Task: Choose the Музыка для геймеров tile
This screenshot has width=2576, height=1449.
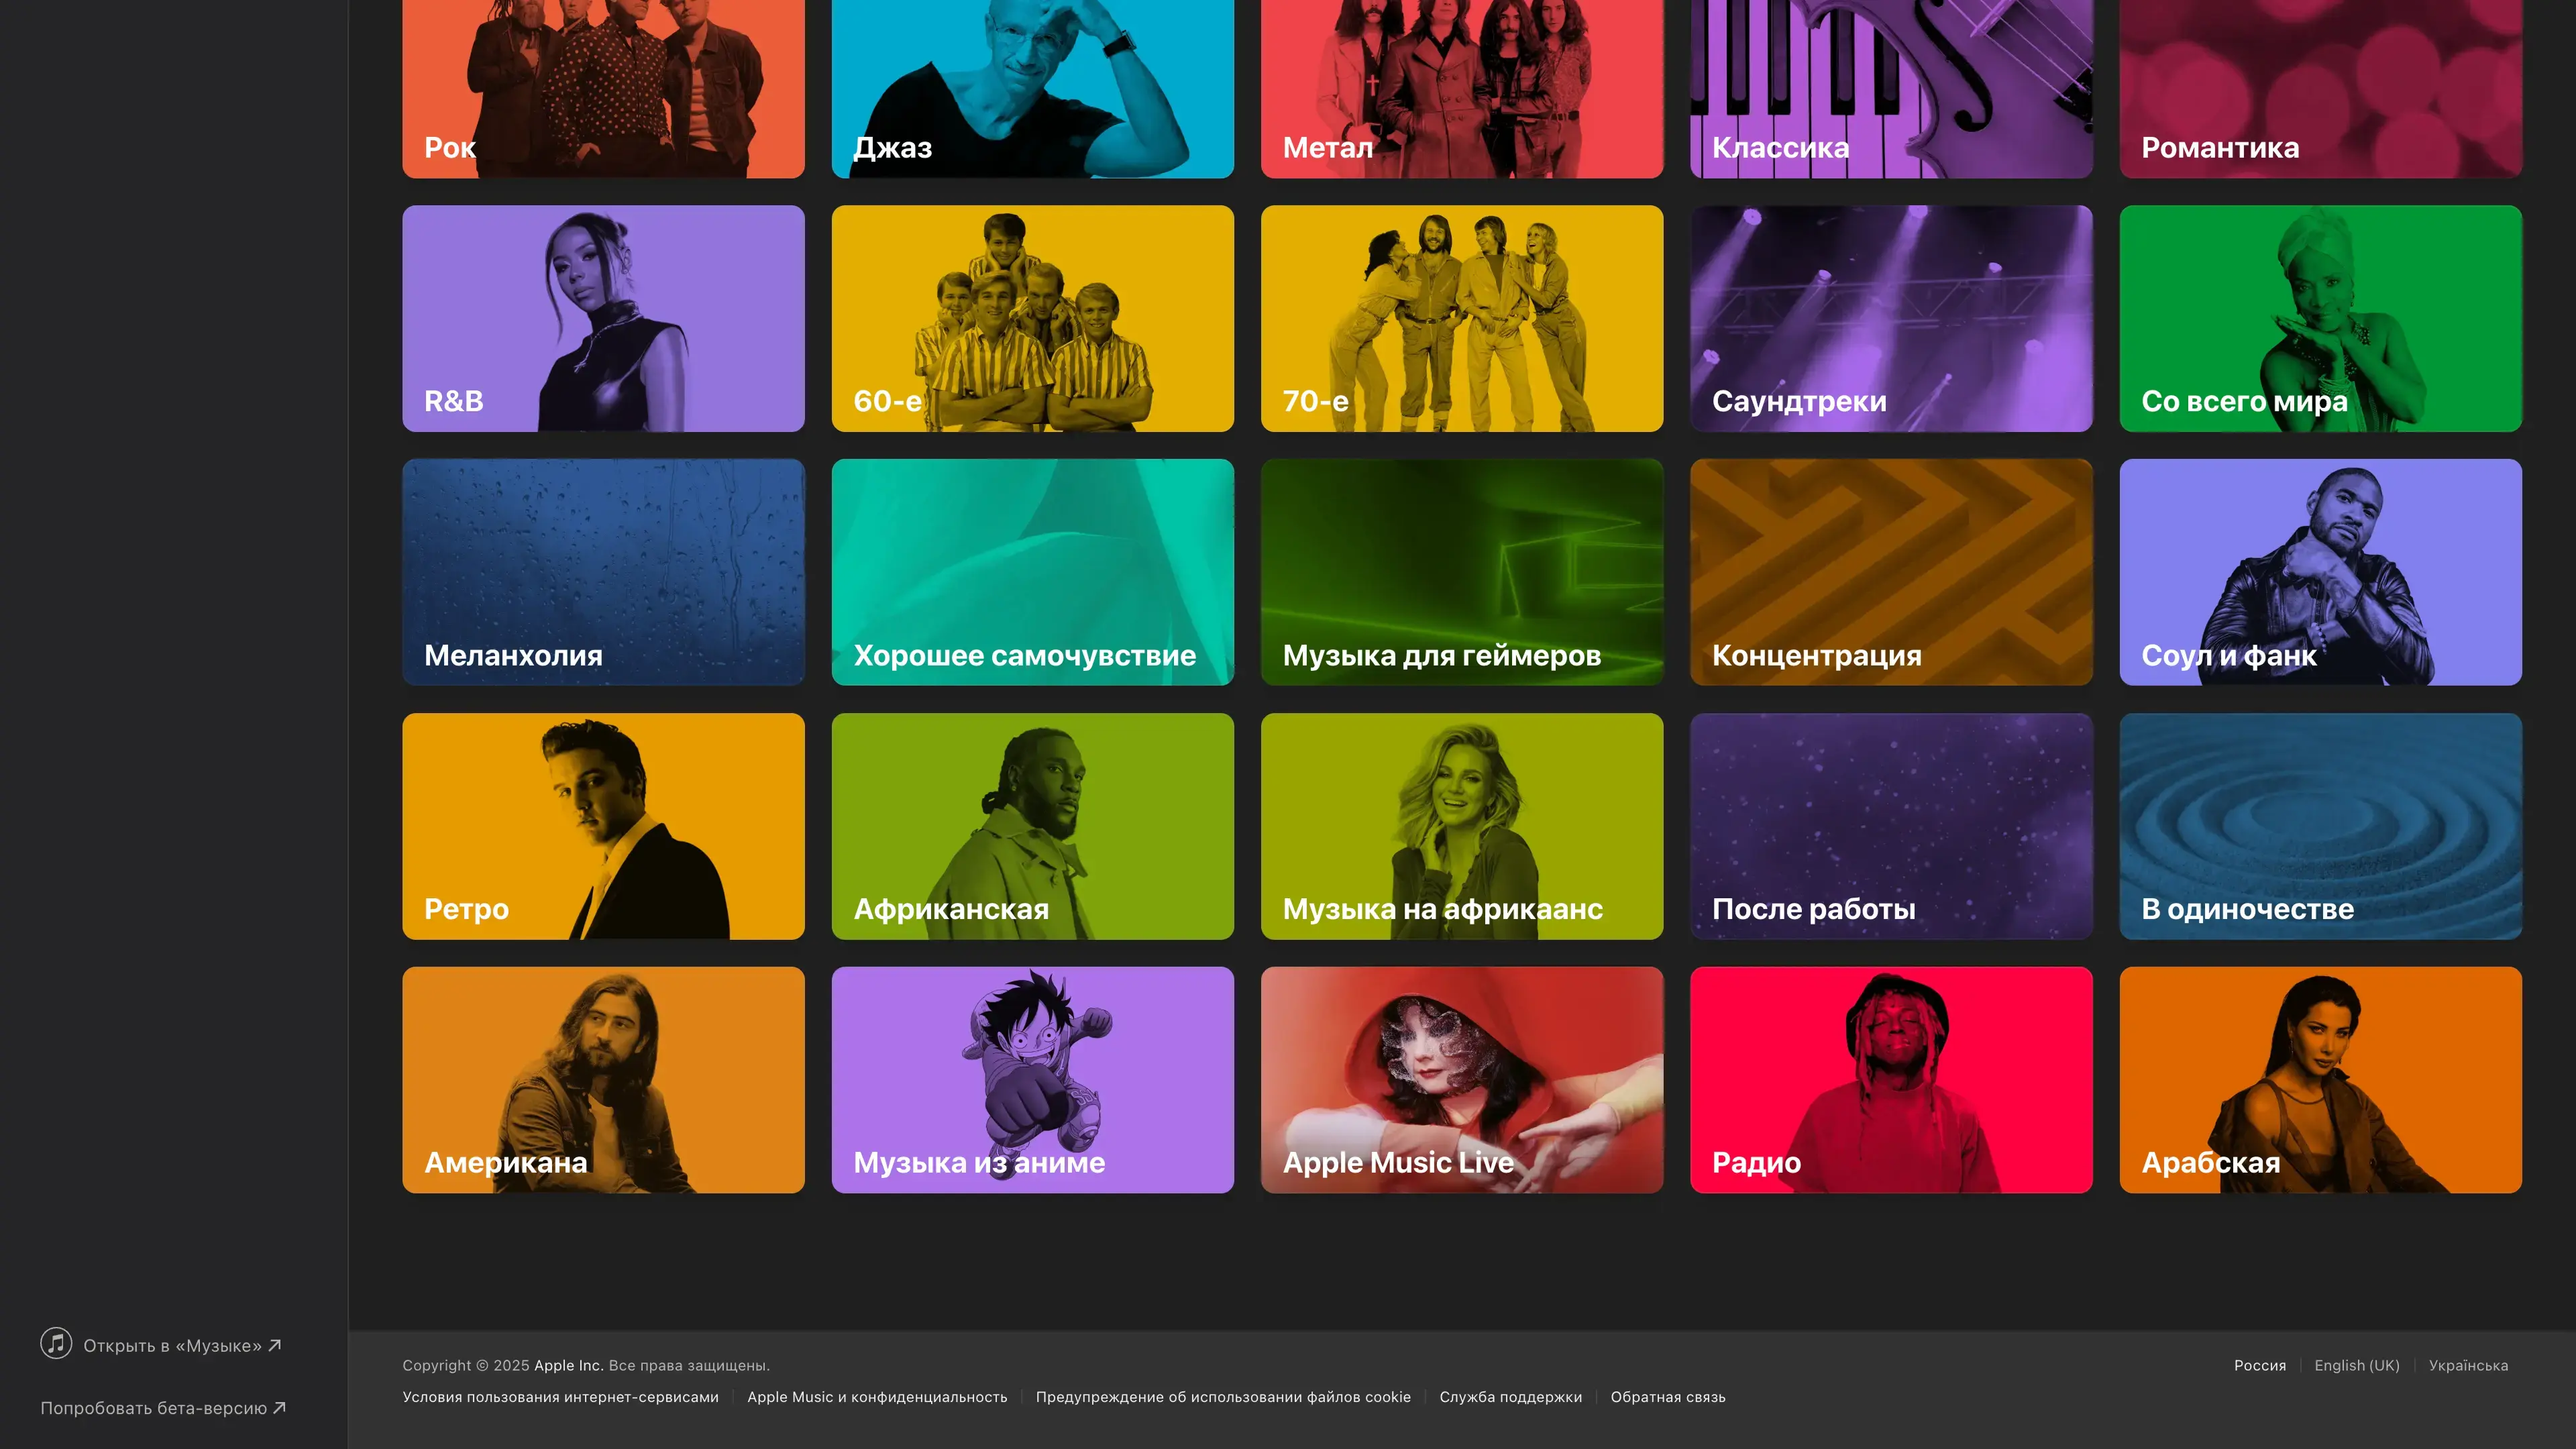Action: click(x=1461, y=572)
